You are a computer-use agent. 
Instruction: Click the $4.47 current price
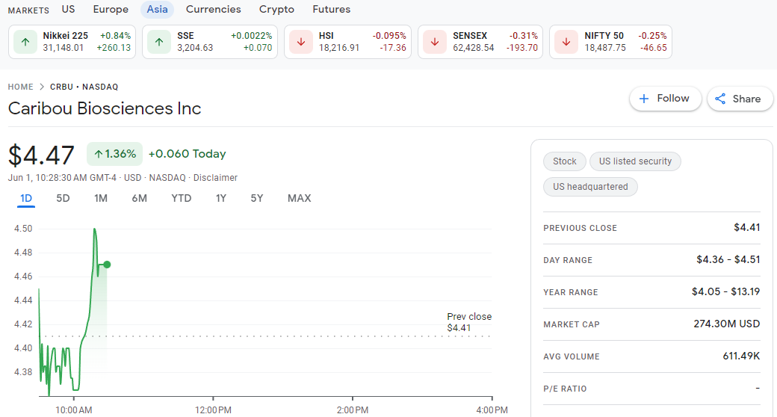41,155
